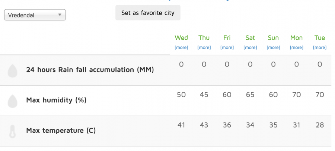Open more details for Wed

[181, 47]
